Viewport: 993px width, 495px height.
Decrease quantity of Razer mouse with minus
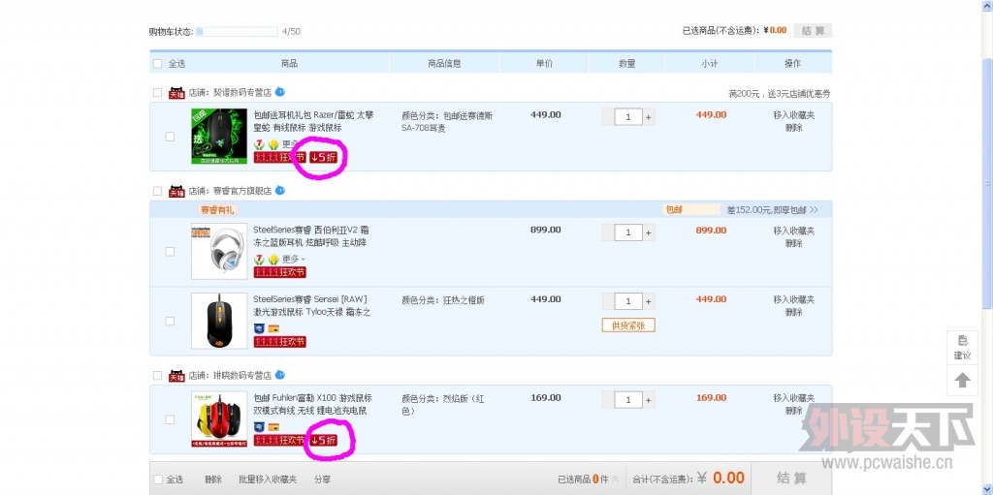tap(609, 117)
